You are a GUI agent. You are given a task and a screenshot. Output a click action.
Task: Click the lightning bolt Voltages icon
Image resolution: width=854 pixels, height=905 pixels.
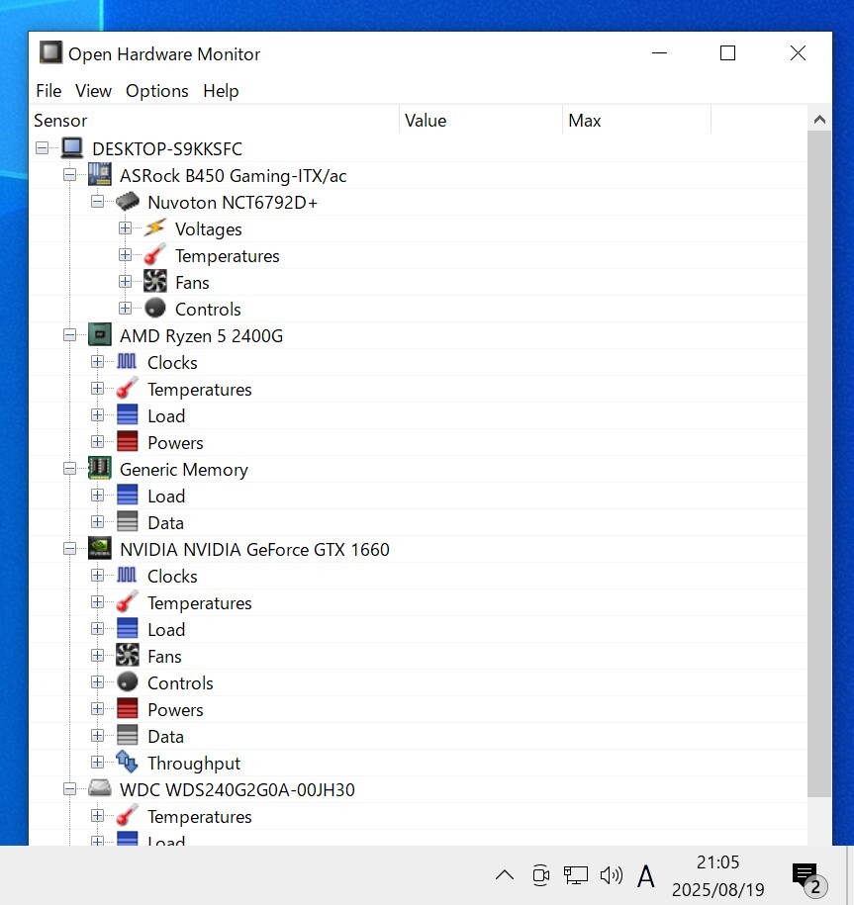[154, 228]
